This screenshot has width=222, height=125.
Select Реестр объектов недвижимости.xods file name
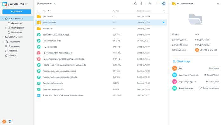click(x=60, y=71)
